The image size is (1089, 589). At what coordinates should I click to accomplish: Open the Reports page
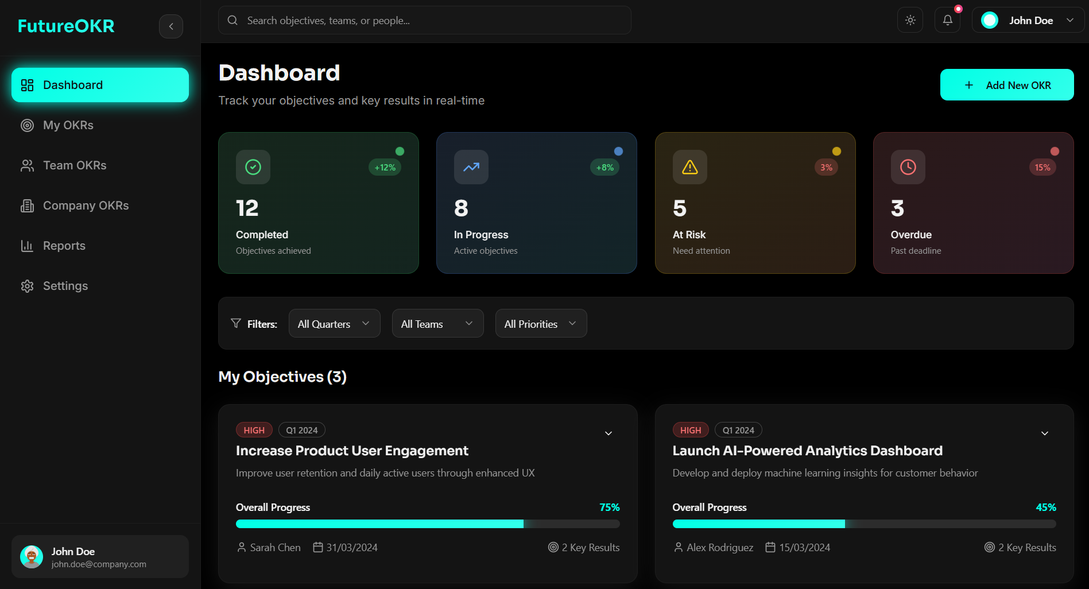point(100,246)
